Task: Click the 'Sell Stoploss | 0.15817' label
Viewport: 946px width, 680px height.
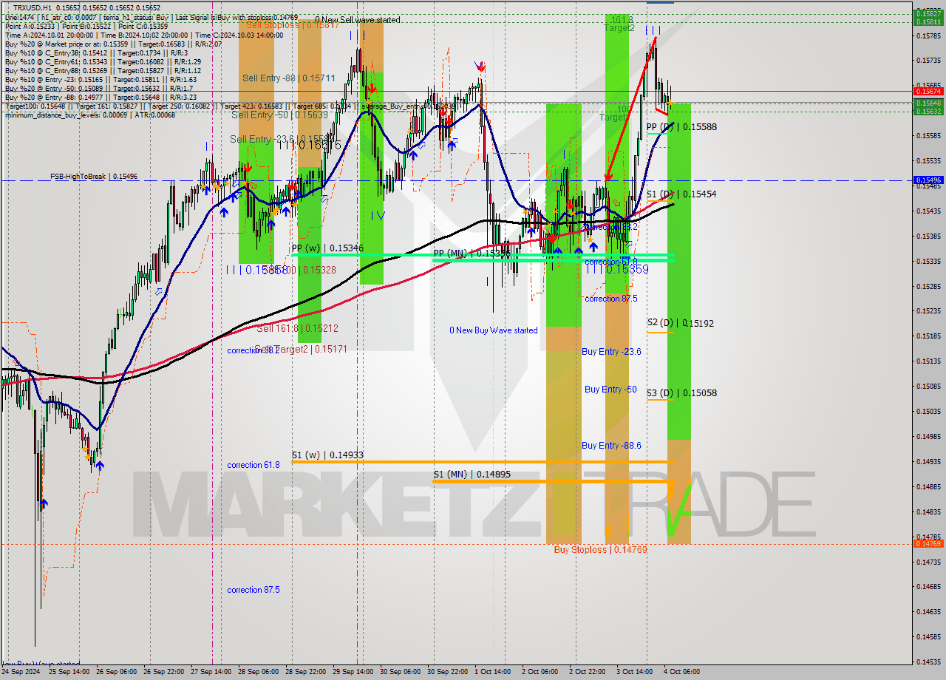Action: [x=293, y=25]
